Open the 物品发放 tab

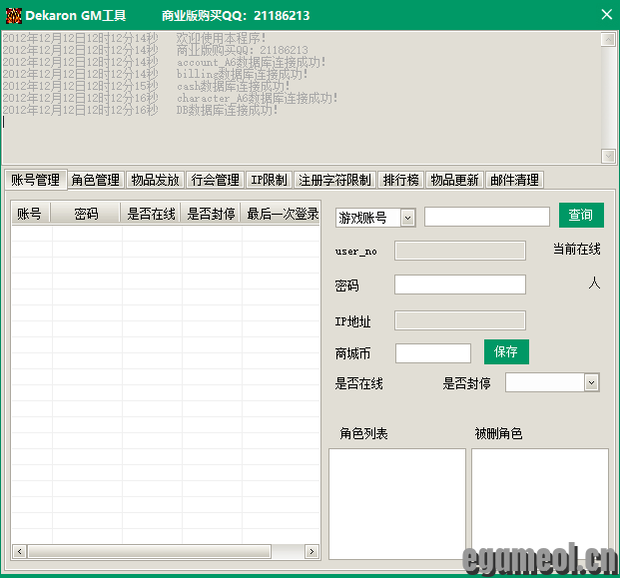[x=155, y=180]
